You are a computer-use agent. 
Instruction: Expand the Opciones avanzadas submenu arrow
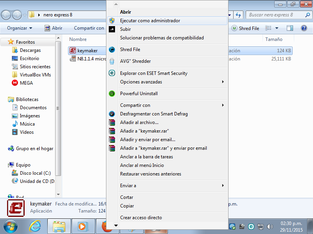pos(223,82)
